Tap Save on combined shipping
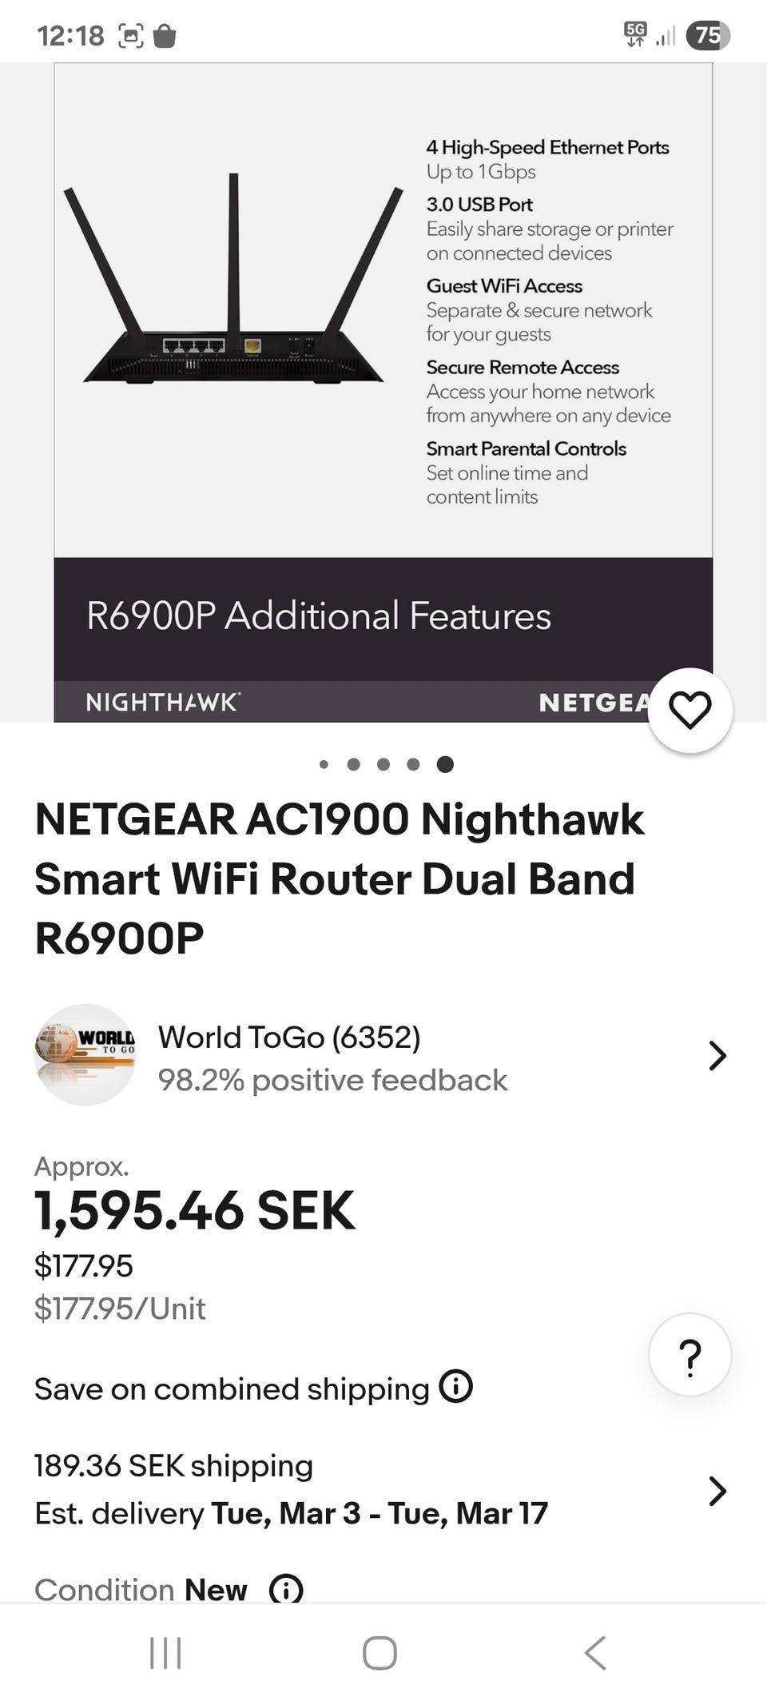Viewport: 767px width, 1705px height. (232, 1389)
